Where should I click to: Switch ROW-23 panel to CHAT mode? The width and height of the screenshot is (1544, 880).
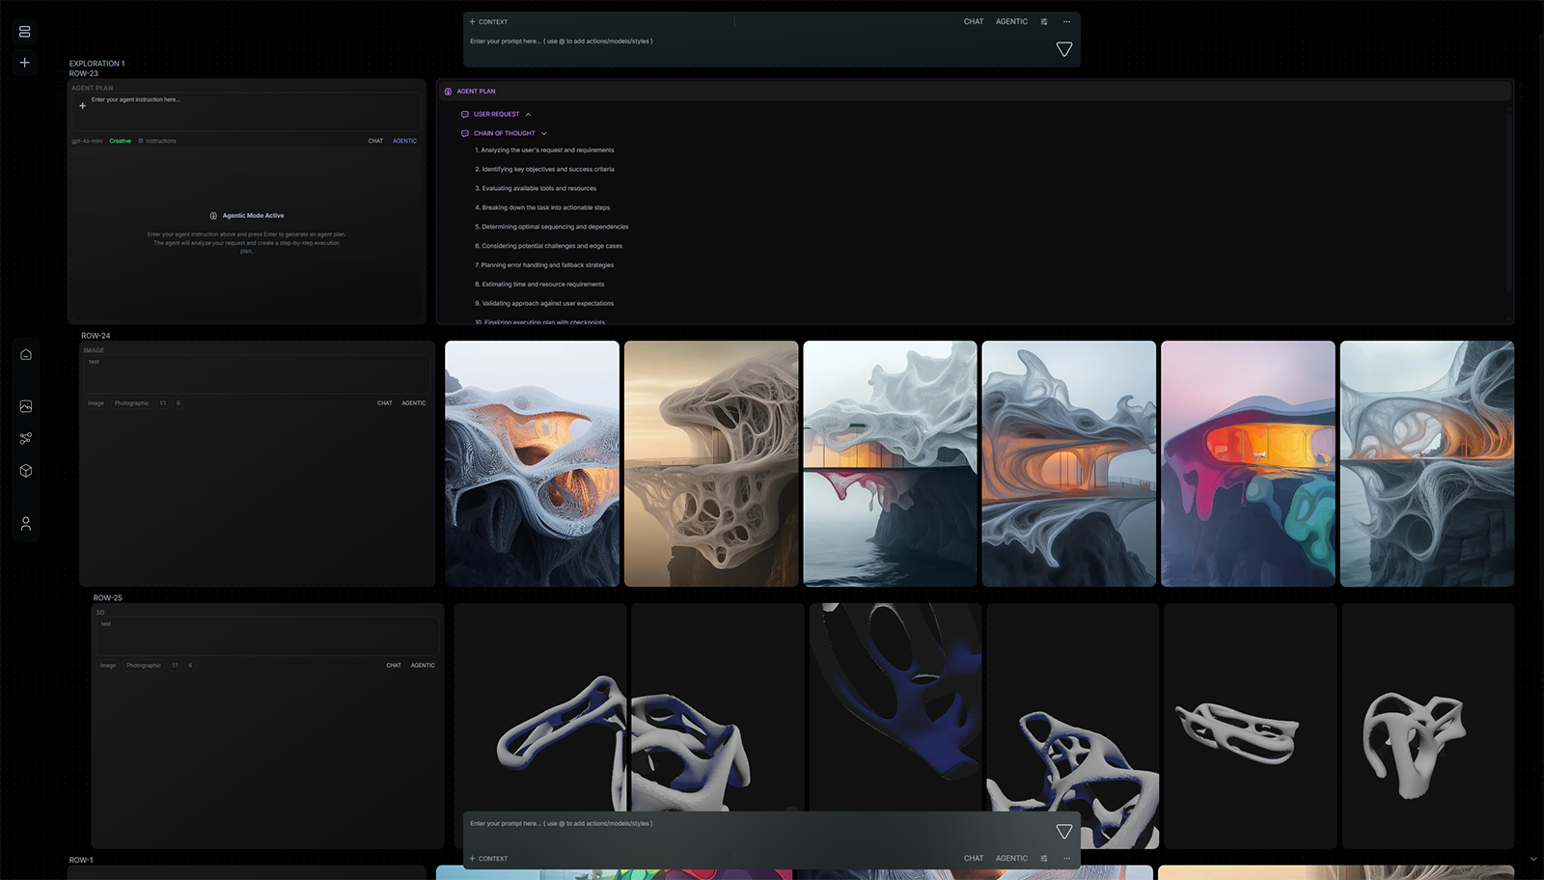(x=375, y=141)
